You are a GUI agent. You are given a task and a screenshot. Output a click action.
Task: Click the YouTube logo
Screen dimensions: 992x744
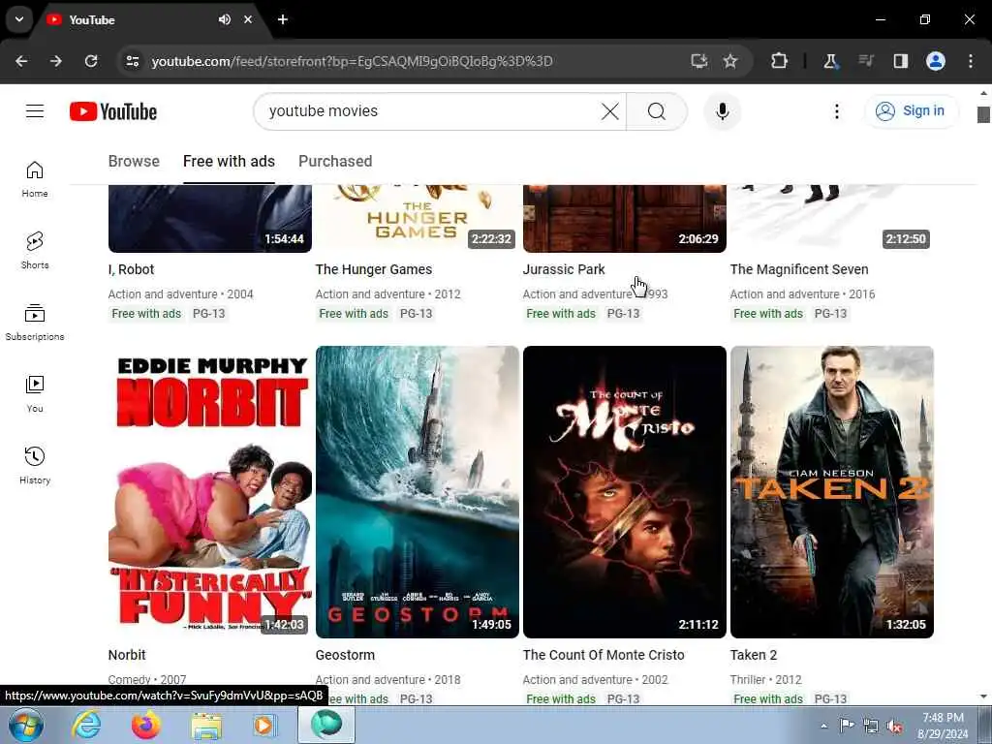[x=113, y=111]
